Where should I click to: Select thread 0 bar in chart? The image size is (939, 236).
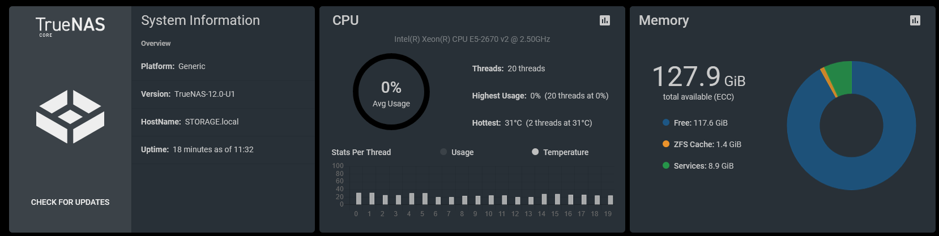coord(358,198)
